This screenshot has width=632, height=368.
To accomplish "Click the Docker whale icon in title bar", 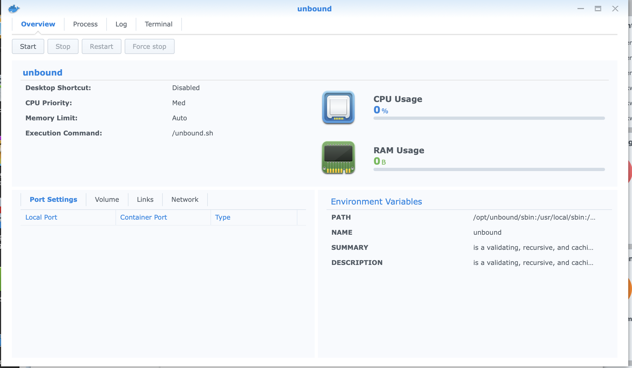I will (x=13, y=9).
